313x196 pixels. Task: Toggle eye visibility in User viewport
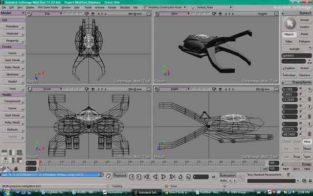point(220,14)
